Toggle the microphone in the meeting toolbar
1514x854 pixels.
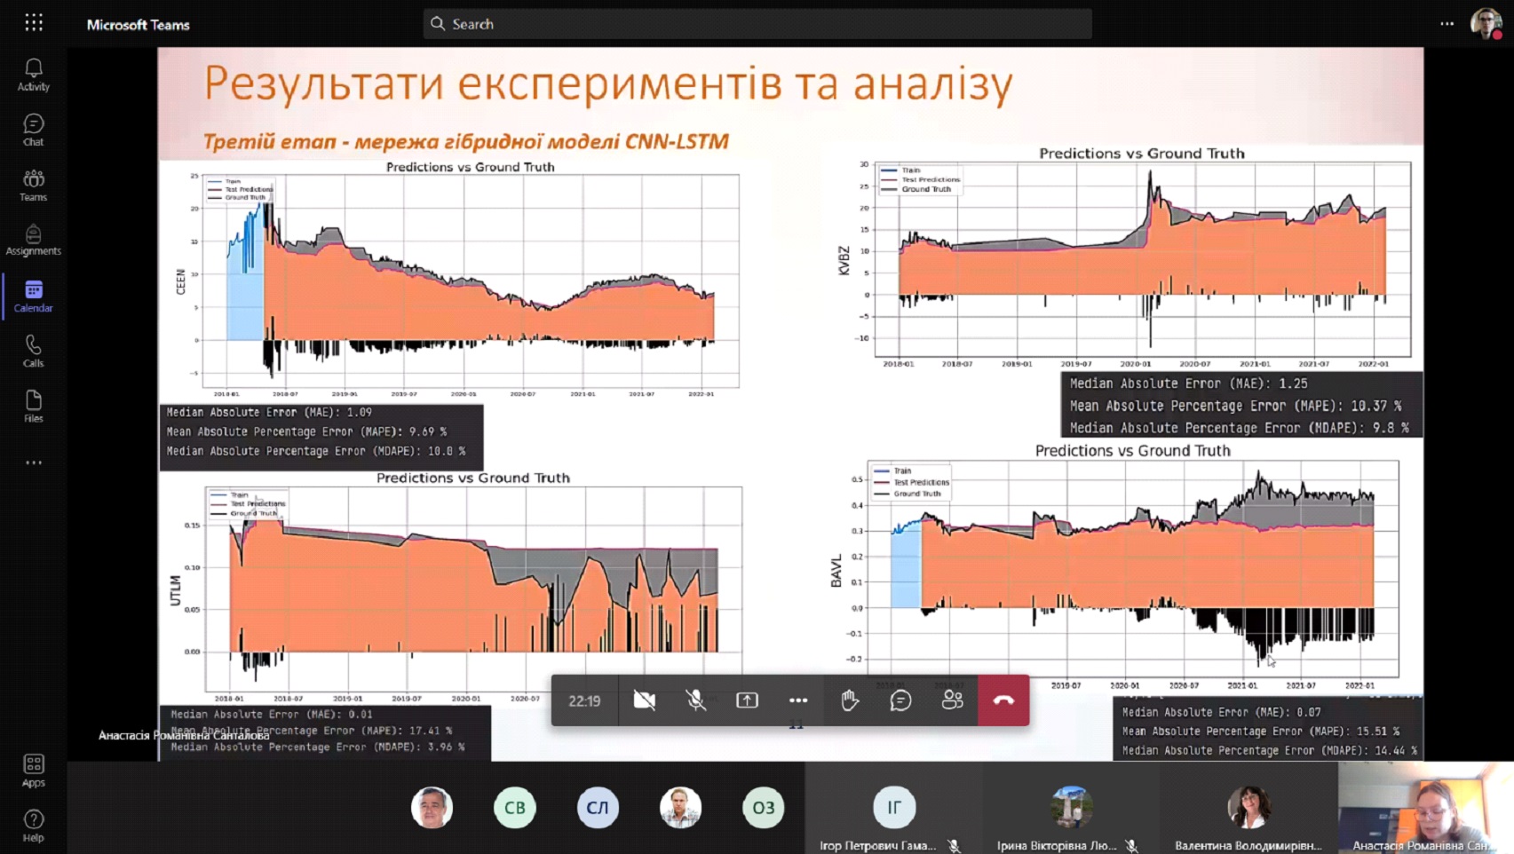coord(696,700)
